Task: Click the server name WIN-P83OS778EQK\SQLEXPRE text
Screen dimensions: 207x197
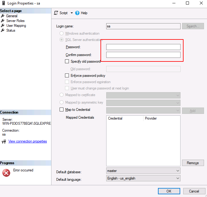Action: [x=27, y=124]
